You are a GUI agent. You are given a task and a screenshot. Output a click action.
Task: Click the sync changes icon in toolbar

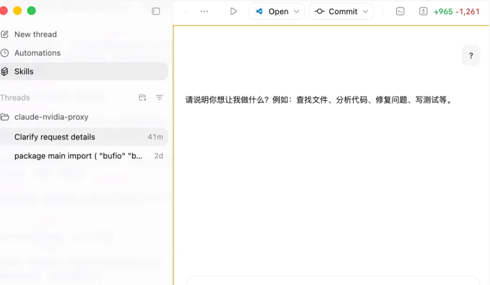pyautogui.click(x=423, y=11)
